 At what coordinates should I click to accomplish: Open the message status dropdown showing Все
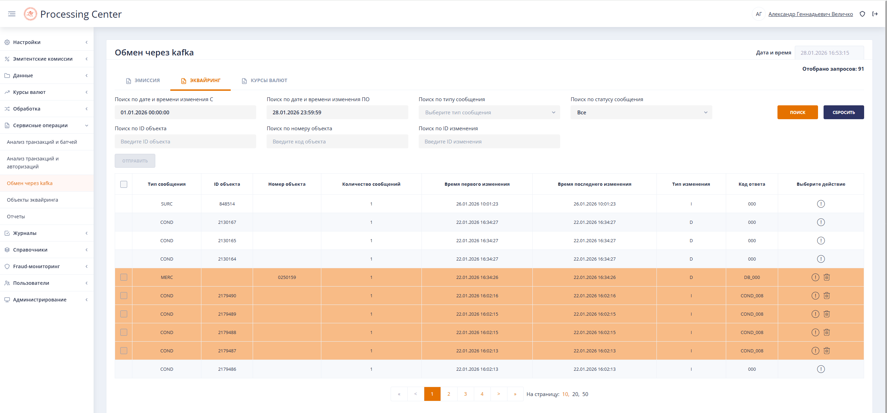click(x=641, y=112)
